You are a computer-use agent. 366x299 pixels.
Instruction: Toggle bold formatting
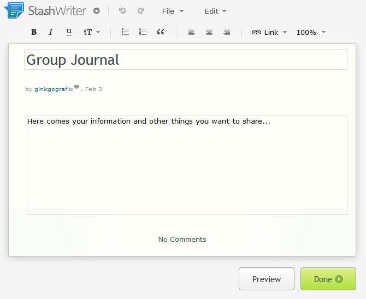pyautogui.click(x=34, y=32)
